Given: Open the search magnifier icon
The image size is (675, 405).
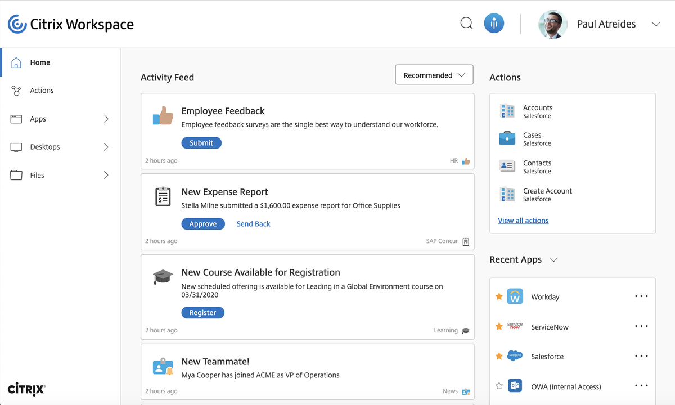Looking at the screenshot, I should (466, 24).
